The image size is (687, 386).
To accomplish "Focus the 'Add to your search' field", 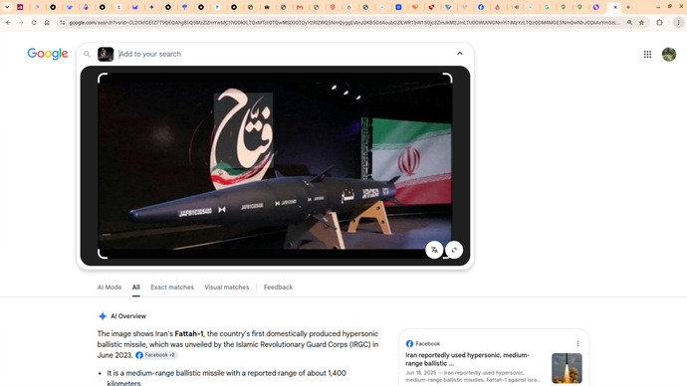I will tap(285, 54).
